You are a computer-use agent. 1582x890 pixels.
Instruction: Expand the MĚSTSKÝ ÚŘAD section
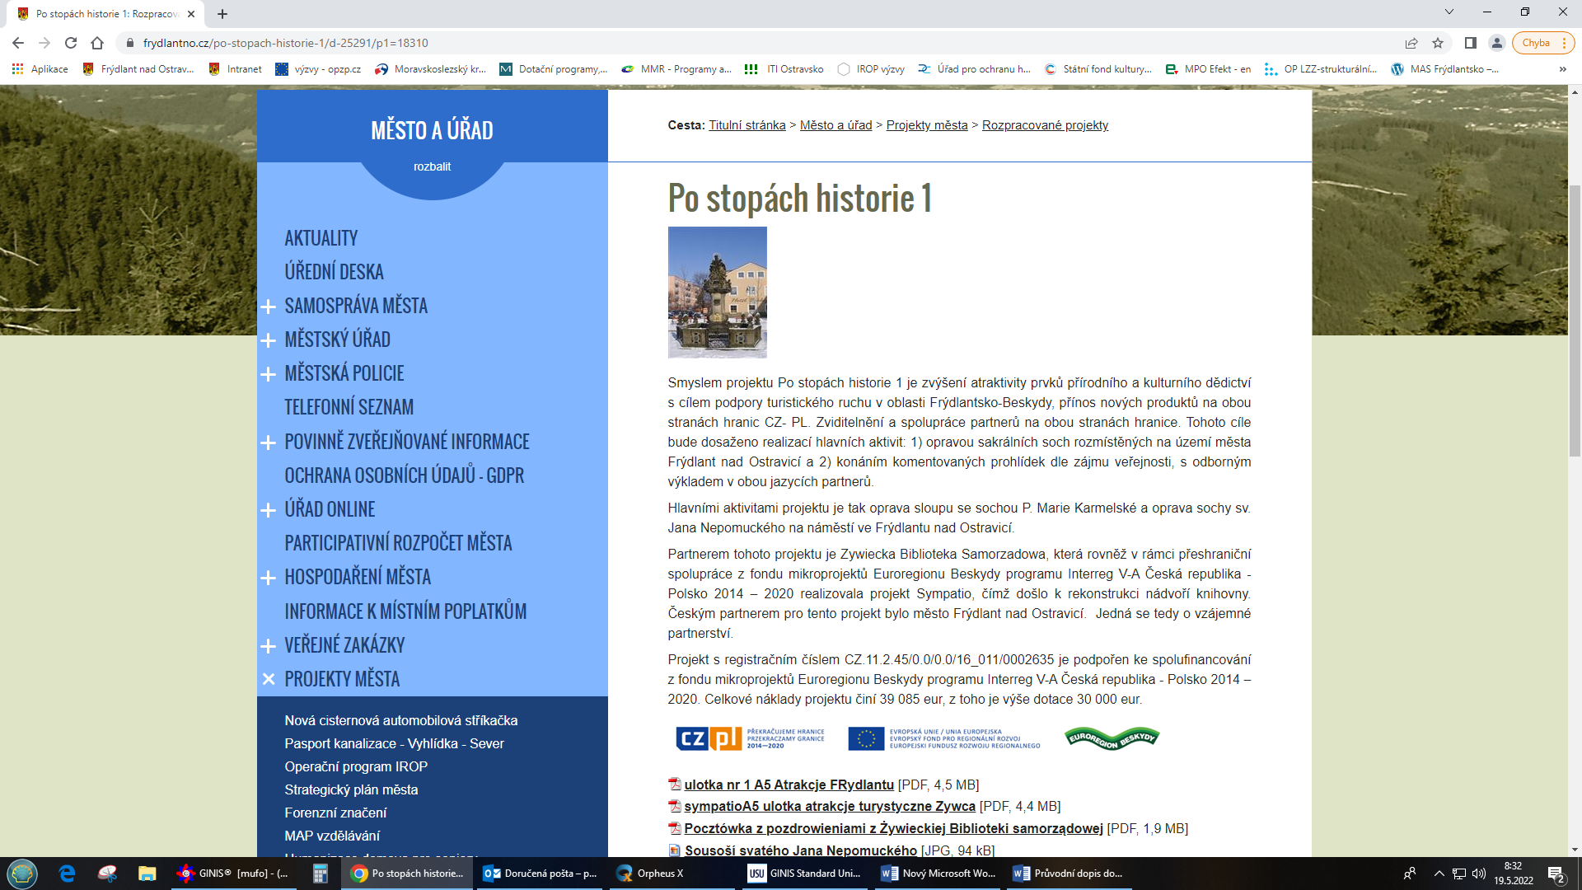click(x=268, y=340)
